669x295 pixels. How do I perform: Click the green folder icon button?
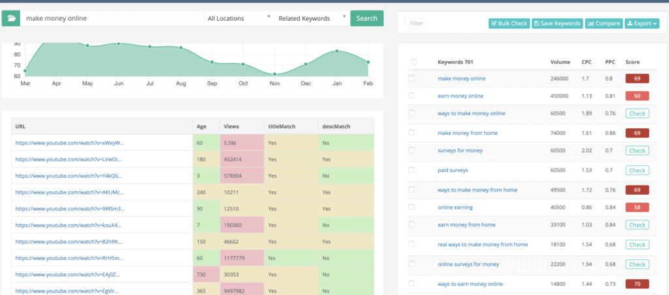pos(11,18)
